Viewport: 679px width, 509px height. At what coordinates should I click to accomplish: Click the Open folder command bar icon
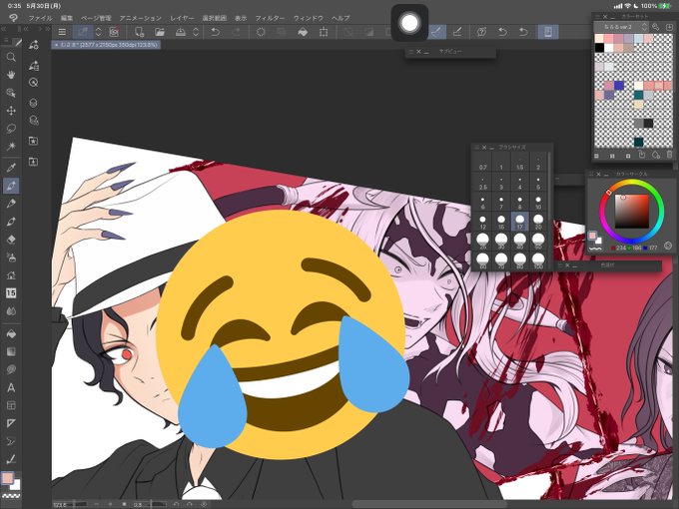point(160,32)
